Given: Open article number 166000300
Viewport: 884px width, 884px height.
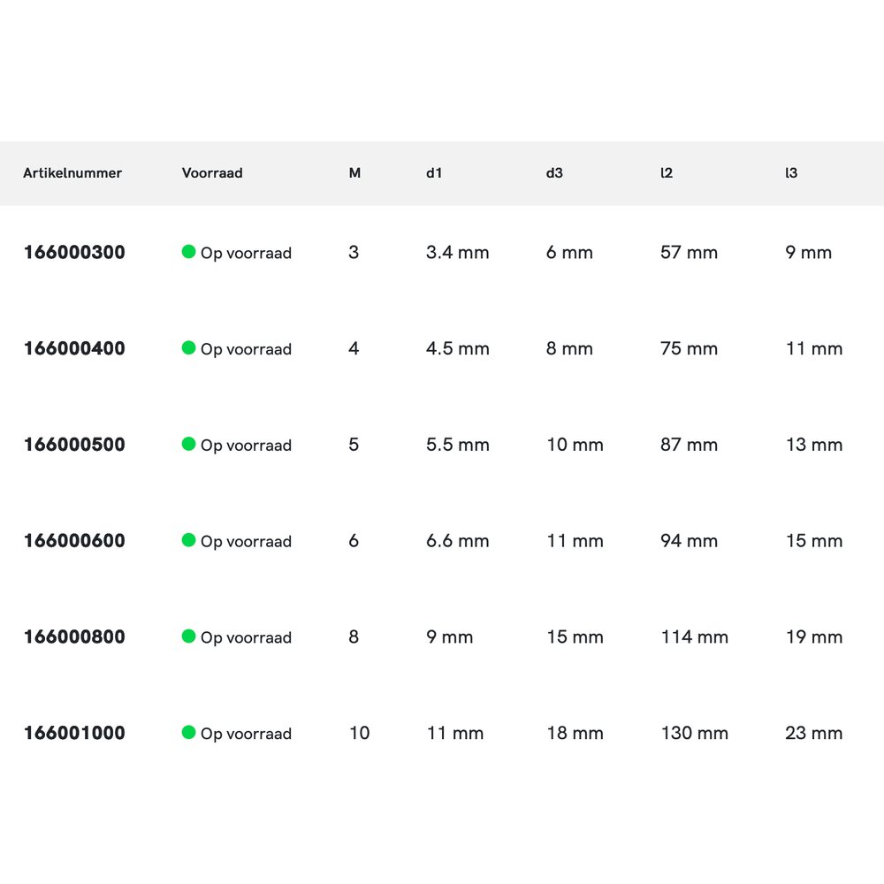Looking at the screenshot, I should coord(74,253).
